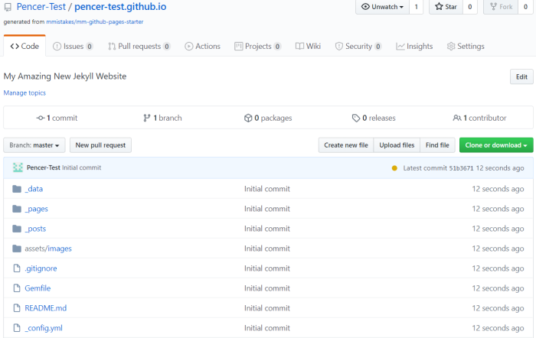Click the README.md file icon
536x338 pixels.
coord(17,308)
